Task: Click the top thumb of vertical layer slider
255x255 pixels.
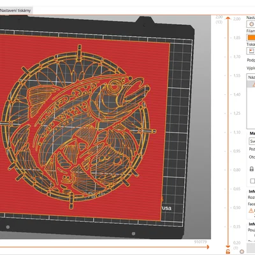Action: [x=228, y=18]
